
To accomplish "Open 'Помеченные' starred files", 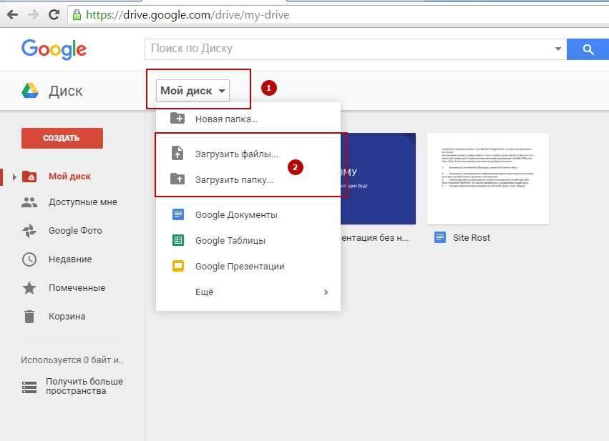I will pos(77,288).
